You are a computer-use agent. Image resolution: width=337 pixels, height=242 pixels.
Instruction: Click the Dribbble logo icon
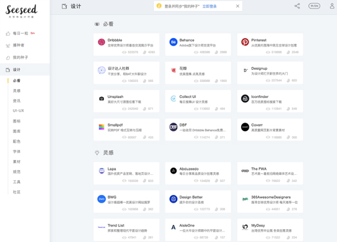tap(101, 42)
